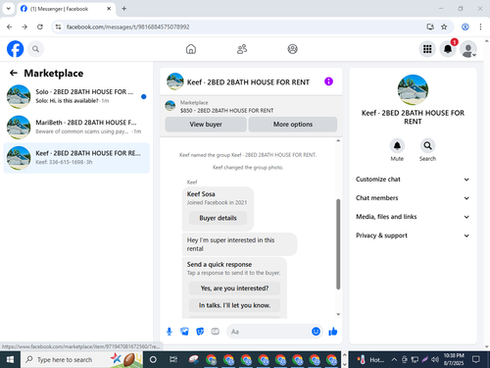Open the Chrome profile icon
490x368 pixels.
coord(465,26)
